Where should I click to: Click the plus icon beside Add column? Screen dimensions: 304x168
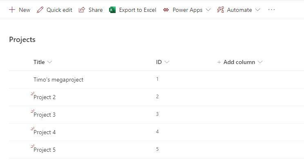click(x=219, y=62)
